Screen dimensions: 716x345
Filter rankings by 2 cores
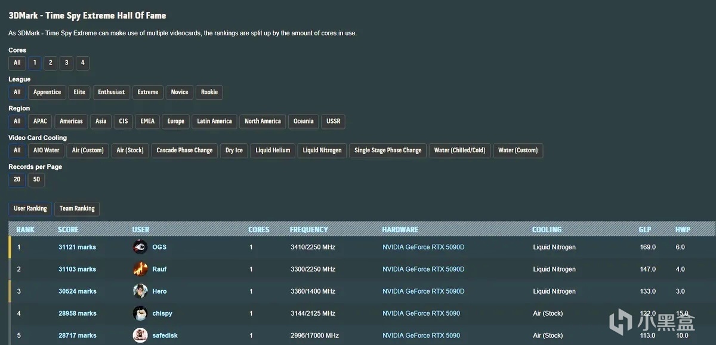click(51, 63)
